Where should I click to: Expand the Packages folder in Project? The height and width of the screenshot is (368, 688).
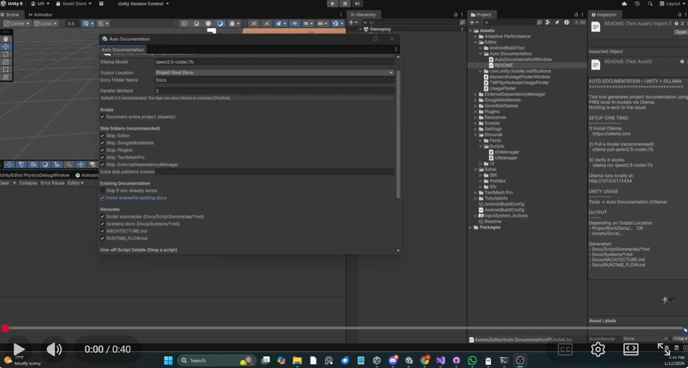(470, 227)
